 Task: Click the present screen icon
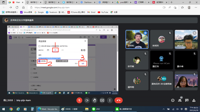[102, 100]
